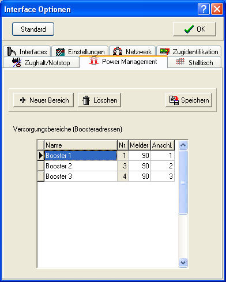Click the plus icon on Neuer Bereich
This screenshot has height=282, width=226.
coord(22,100)
